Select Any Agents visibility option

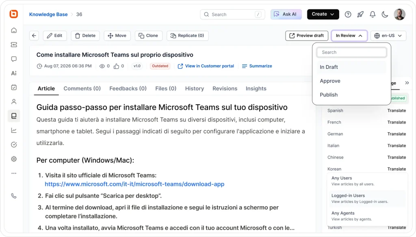(x=367, y=216)
